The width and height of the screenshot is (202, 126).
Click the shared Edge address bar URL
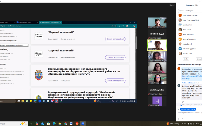click(x=11, y=26)
